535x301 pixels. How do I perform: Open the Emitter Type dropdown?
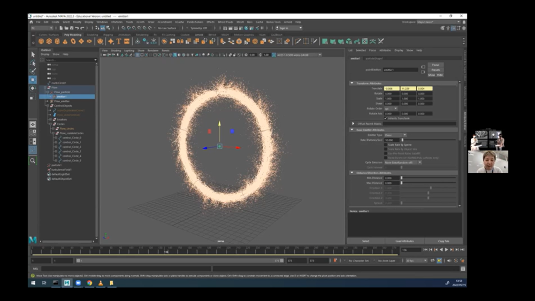(396, 135)
